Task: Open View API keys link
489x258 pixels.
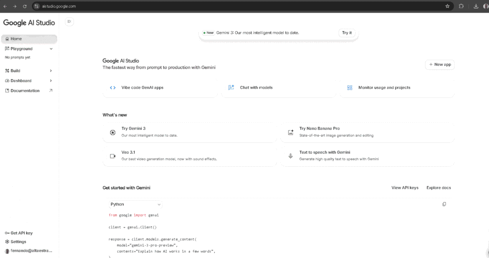Action: tap(405, 188)
